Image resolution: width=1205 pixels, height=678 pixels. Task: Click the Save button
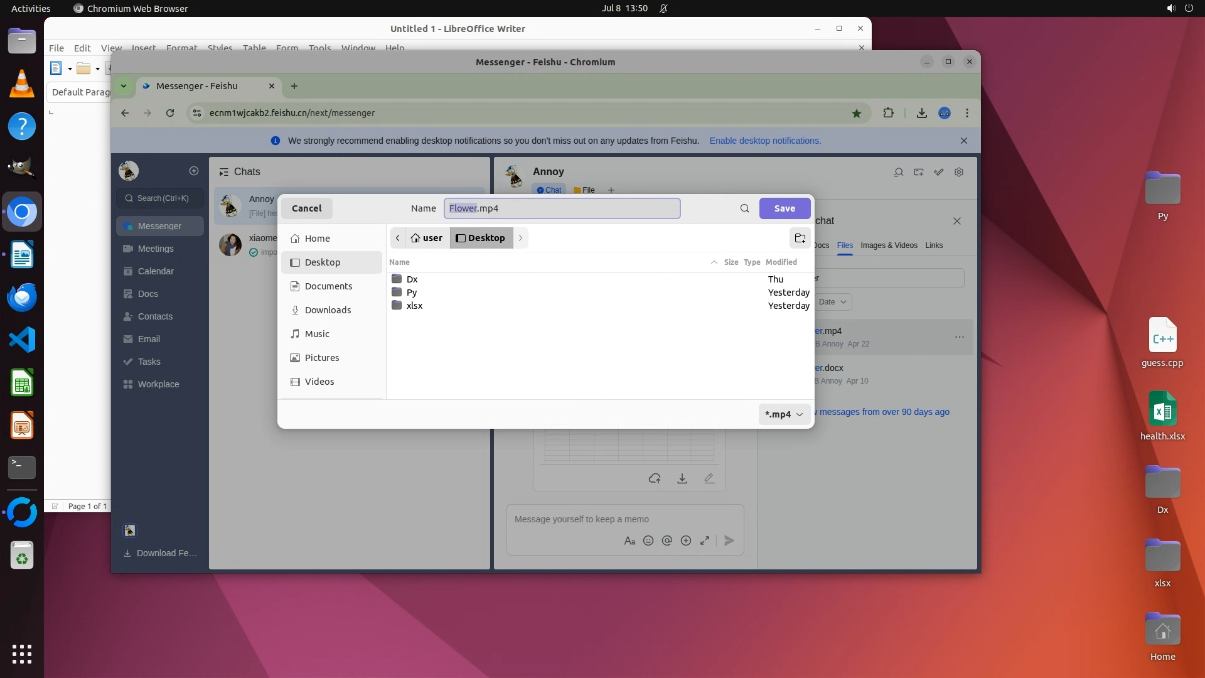[x=785, y=208]
